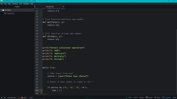Click the Git diff icon in status bar
Screen dimensions: 177x99
pyautogui.click(x=155, y=97)
